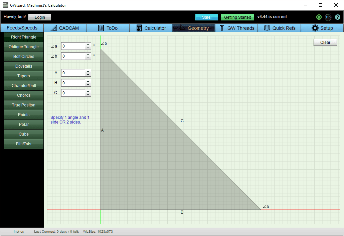Click the Sale! banner button
Viewport: 344px width, 236px height.
click(206, 17)
